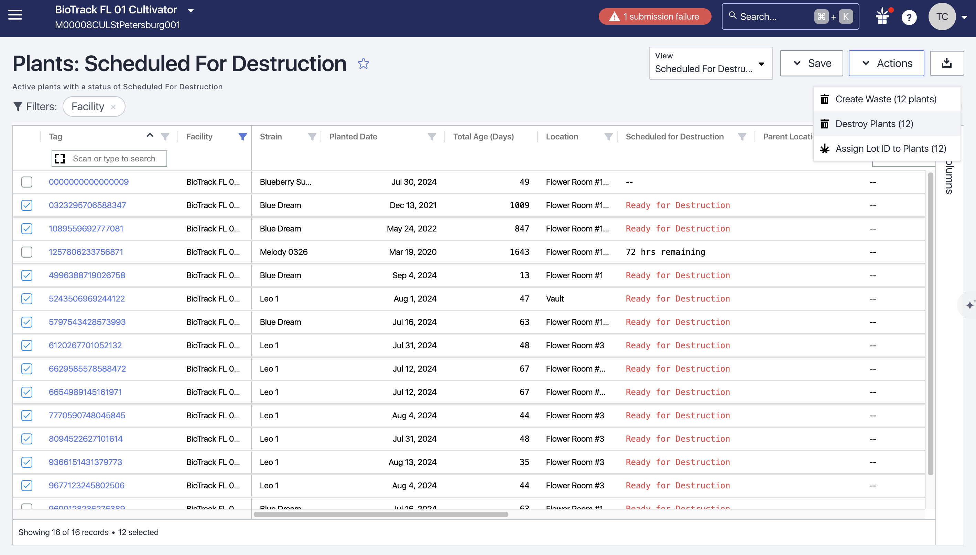Click the 'Melody 0326' strain cell
Image resolution: width=976 pixels, height=555 pixels.
[284, 252]
